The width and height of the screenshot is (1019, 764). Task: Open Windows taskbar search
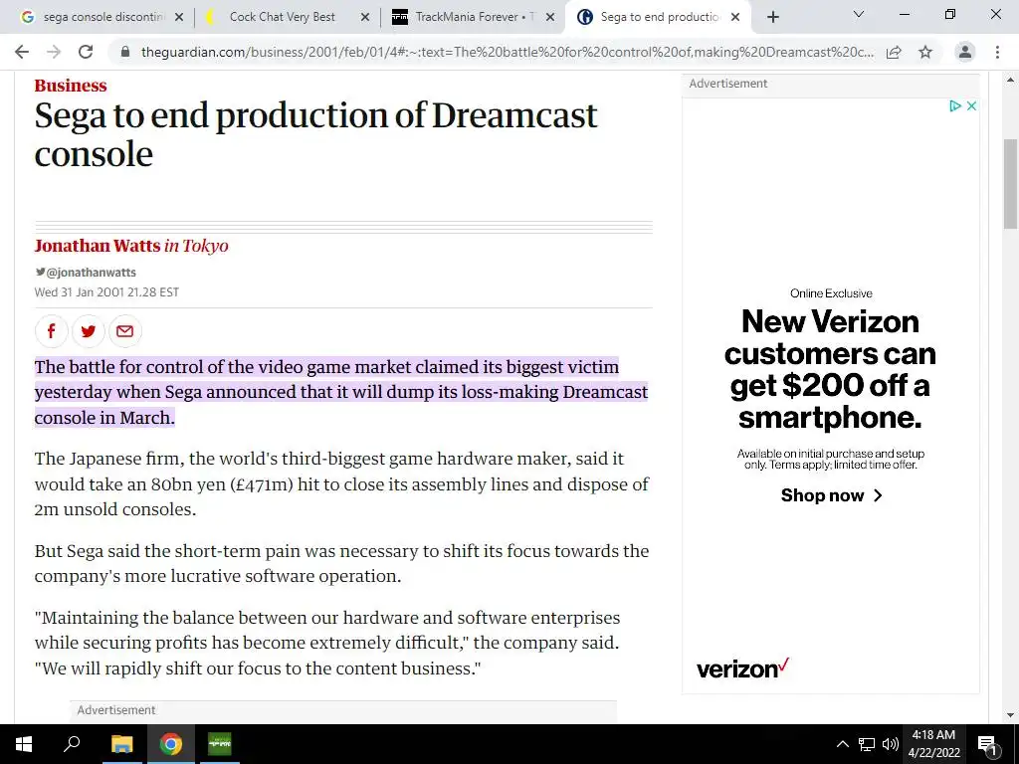pos(71,744)
